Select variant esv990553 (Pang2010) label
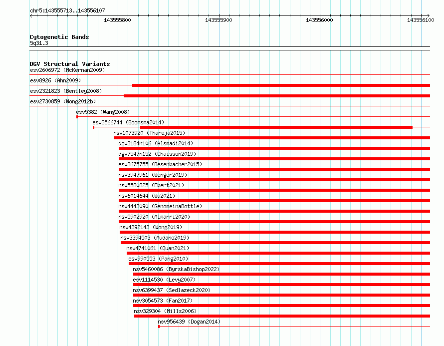This screenshot has height=346, width=444. pyautogui.click(x=158, y=259)
